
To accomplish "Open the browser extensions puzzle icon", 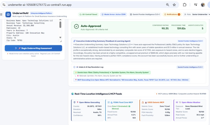I will [184, 5].
